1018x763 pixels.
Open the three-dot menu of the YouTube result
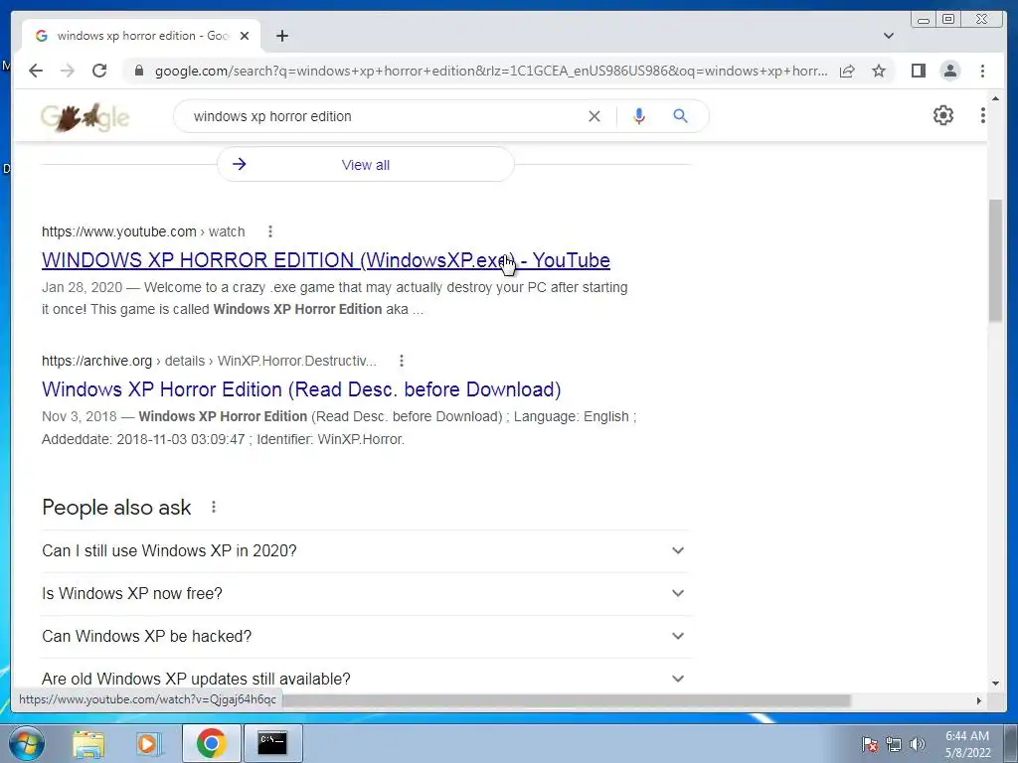pos(270,231)
